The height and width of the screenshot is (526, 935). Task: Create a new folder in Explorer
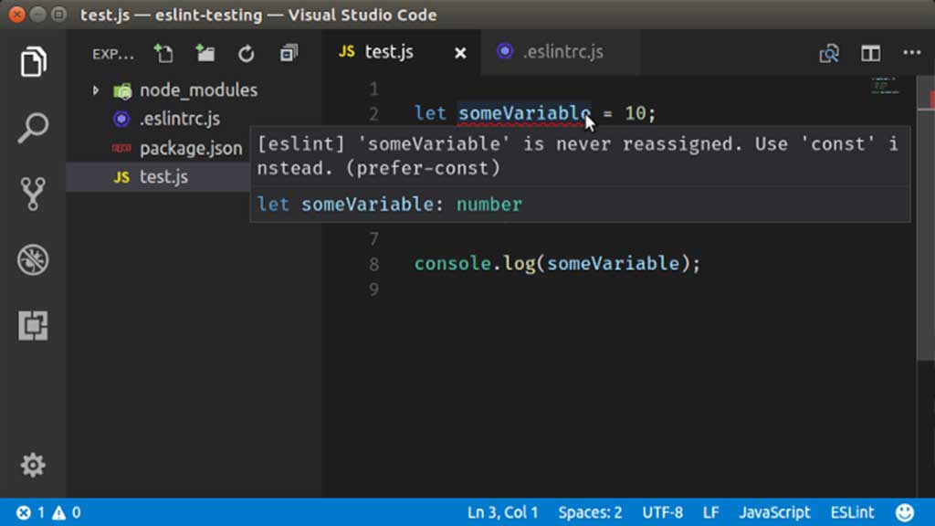tap(205, 54)
